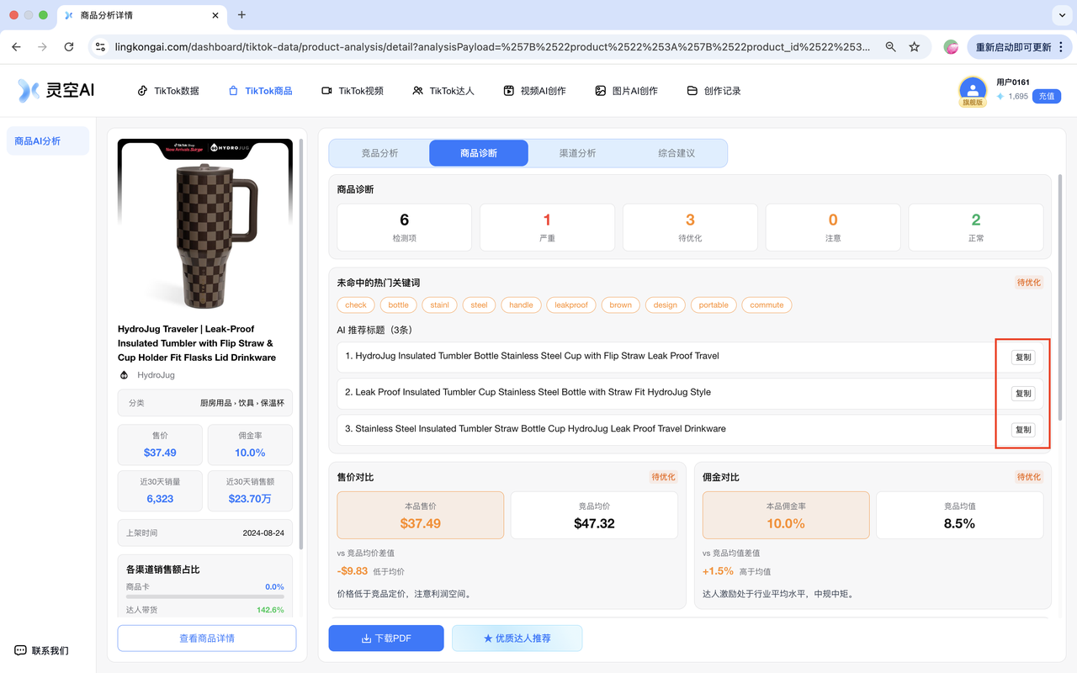Switch to the 商品诊断 tab
The height and width of the screenshot is (673, 1077).
pos(479,153)
